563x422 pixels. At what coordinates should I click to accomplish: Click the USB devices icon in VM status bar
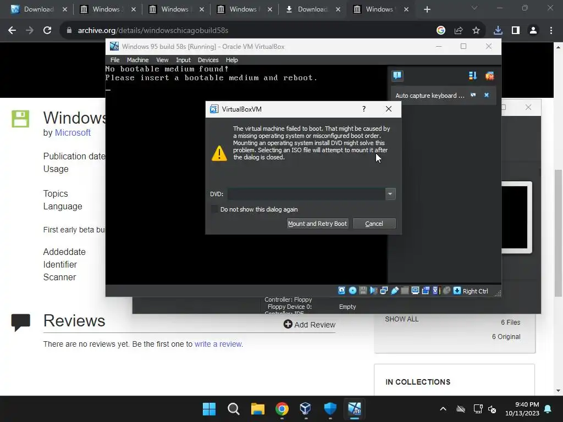[395, 291]
